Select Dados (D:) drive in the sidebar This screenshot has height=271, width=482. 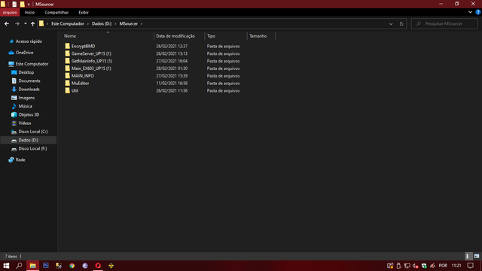(29, 140)
